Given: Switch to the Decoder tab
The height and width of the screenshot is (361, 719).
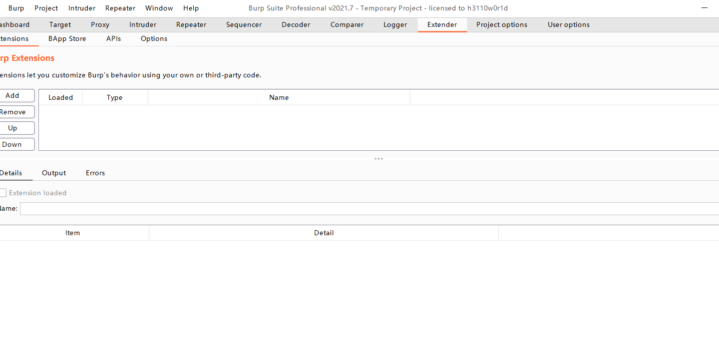Looking at the screenshot, I should coord(296,24).
